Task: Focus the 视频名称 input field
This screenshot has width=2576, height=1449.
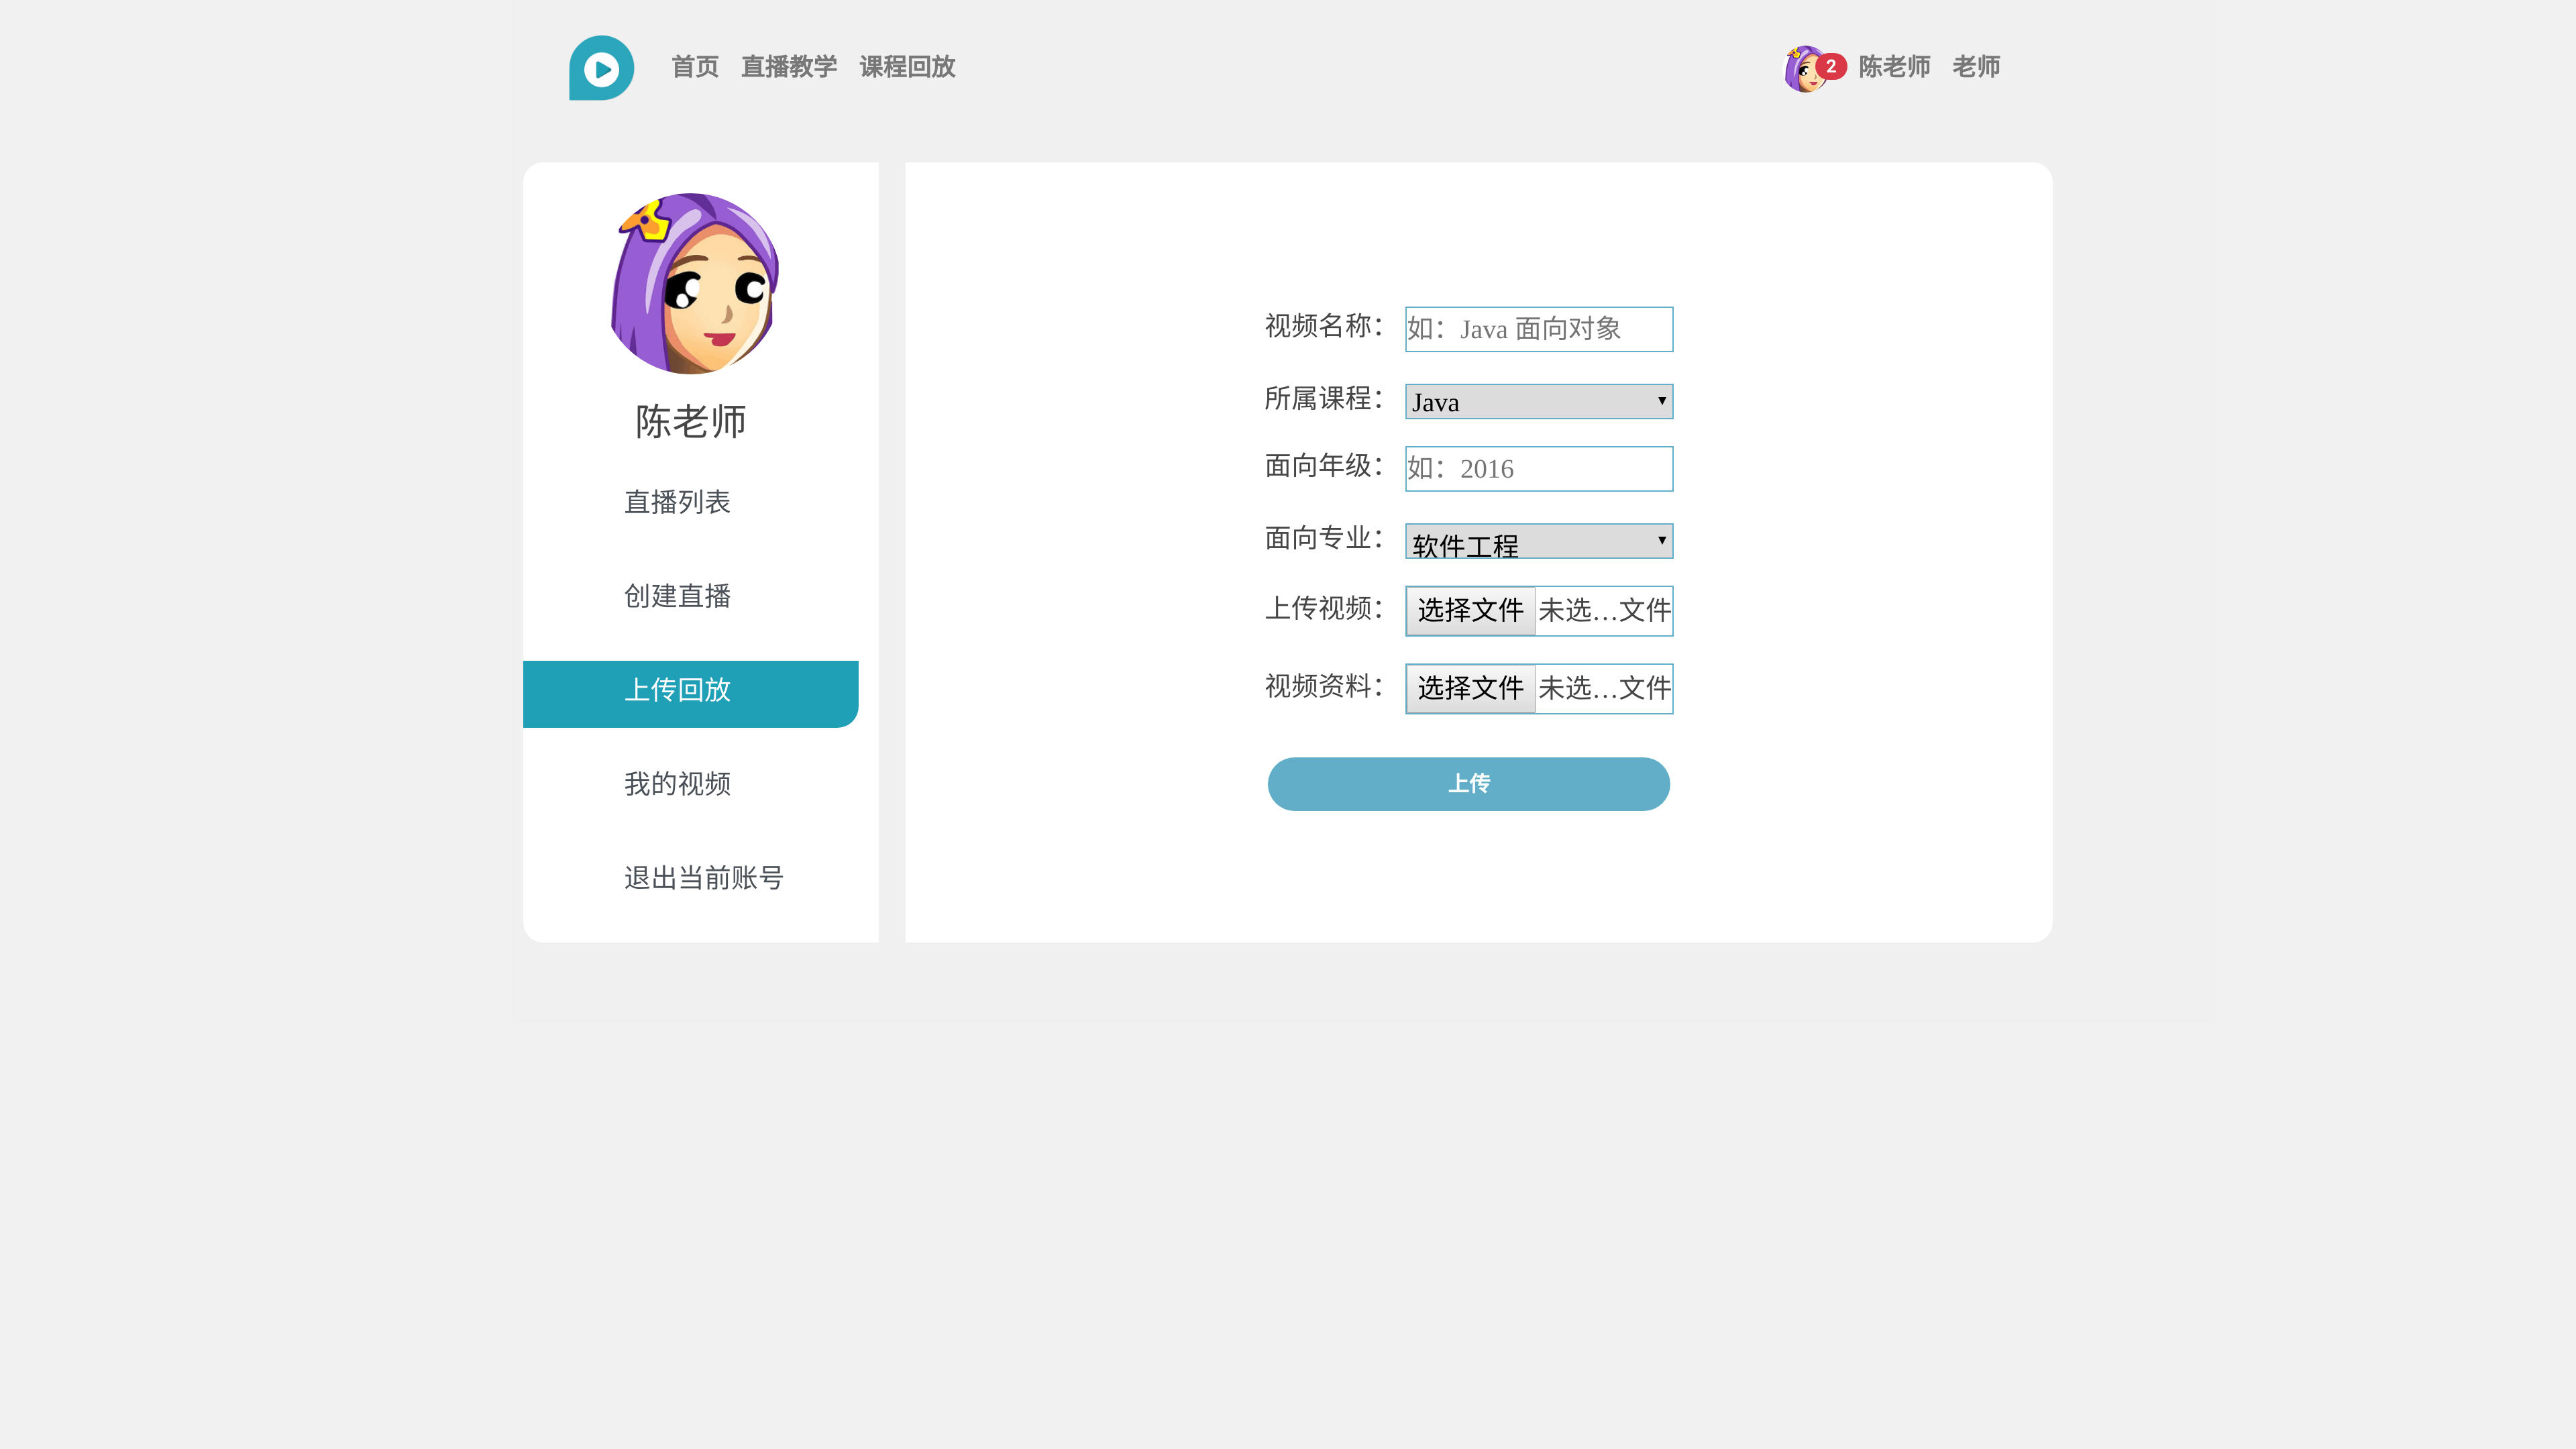Action: (x=1538, y=329)
